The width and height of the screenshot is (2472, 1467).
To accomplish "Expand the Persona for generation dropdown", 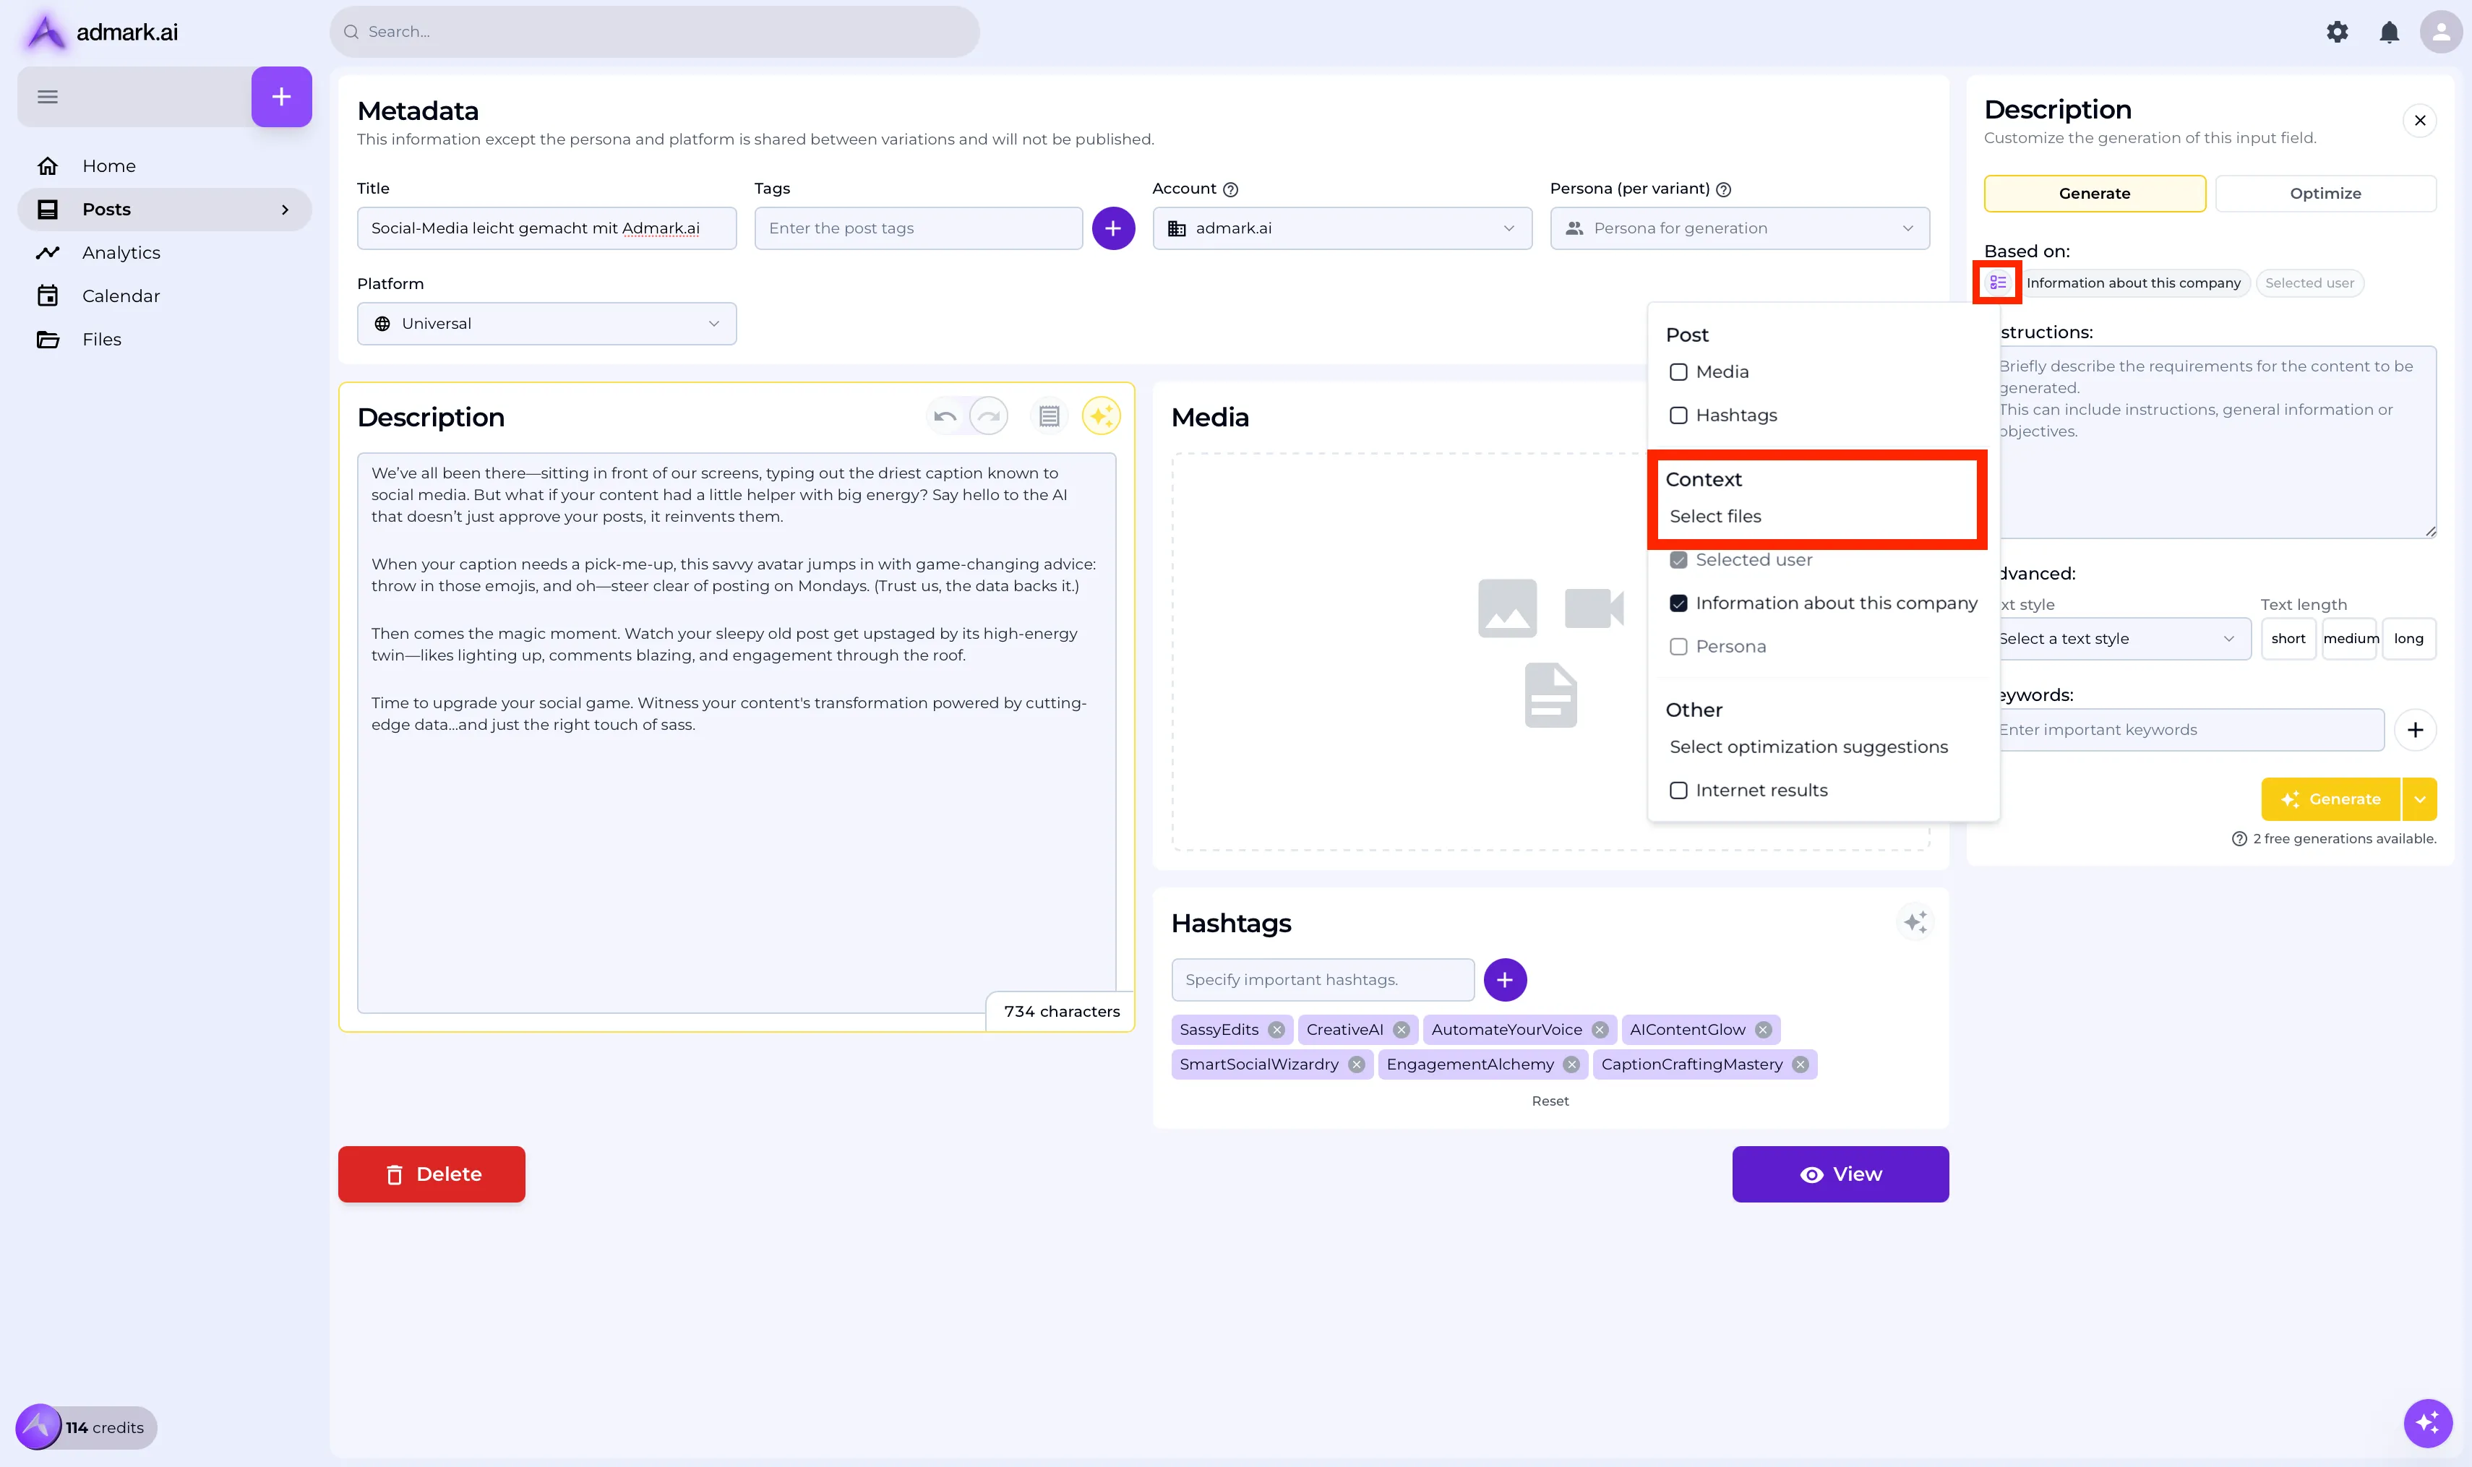I will coord(1739,228).
